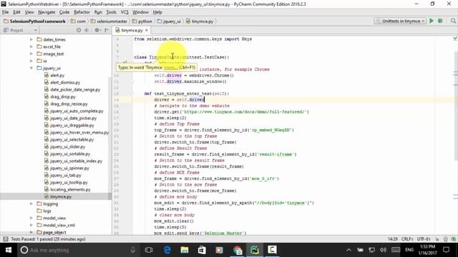Click the read-only lock icon in status bar

click(x=437, y=239)
